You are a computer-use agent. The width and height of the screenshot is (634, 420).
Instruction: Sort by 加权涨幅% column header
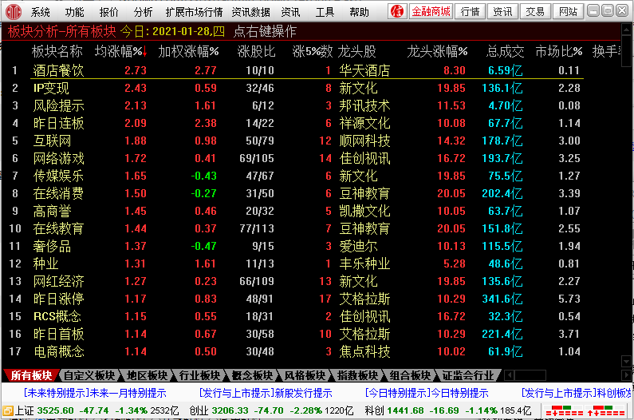point(188,51)
